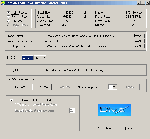Open the Audio 2 tab

pos(40,58)
